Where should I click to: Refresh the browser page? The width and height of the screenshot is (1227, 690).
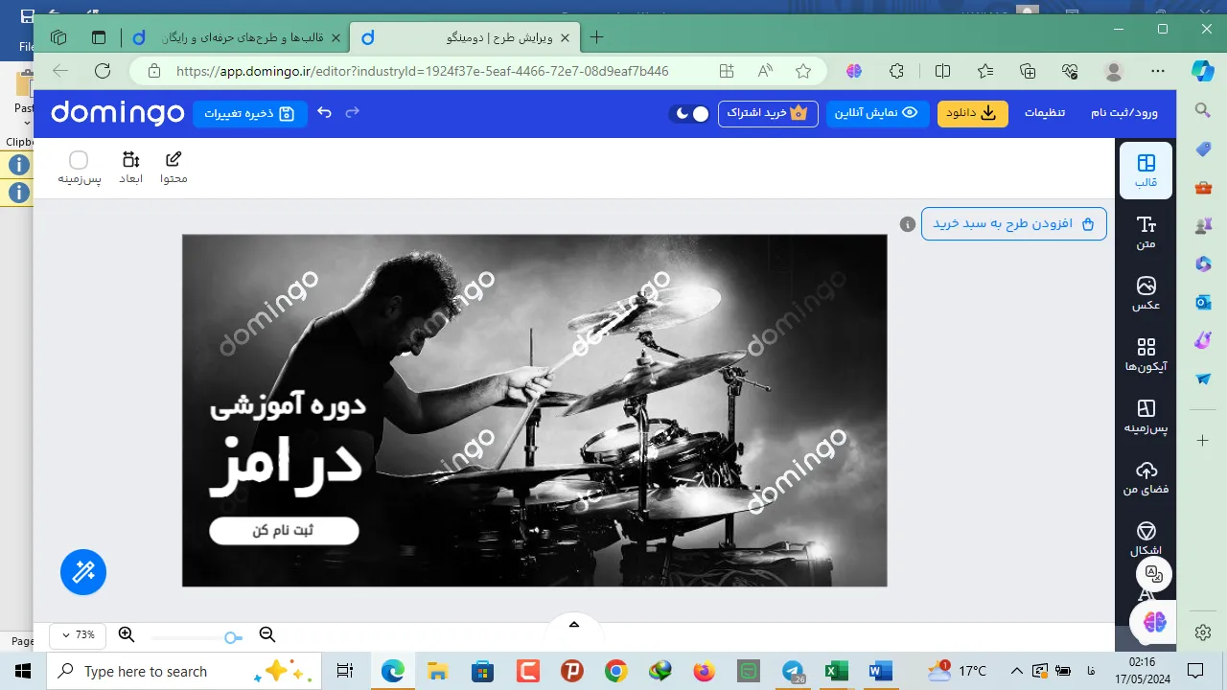[x=102, y=71]
